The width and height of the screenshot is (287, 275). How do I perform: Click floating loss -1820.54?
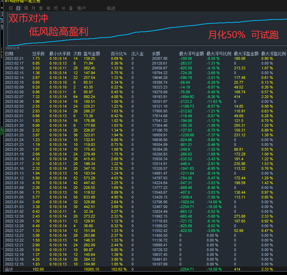tap(187, 202)
